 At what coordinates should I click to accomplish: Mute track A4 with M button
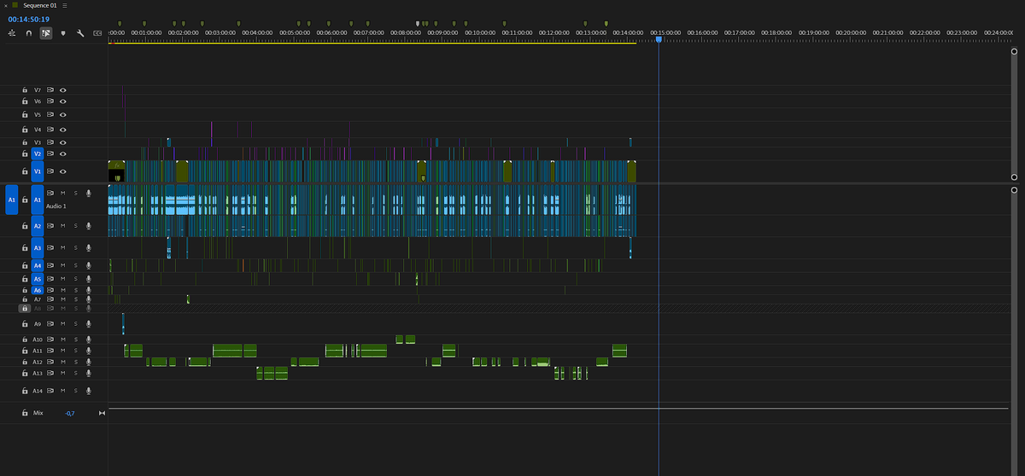click(x=62, y=266)
